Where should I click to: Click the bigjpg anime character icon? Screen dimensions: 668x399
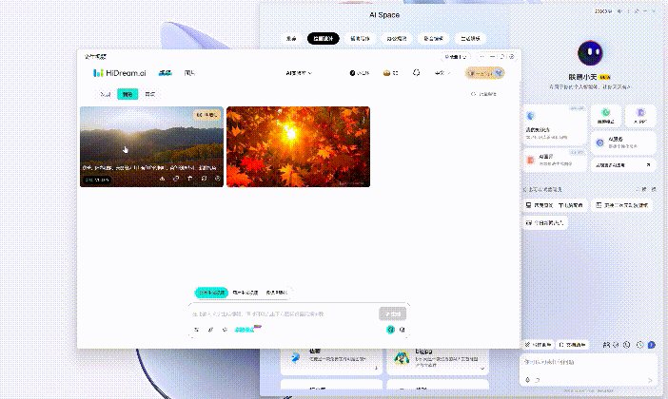[x=401, y=358]
